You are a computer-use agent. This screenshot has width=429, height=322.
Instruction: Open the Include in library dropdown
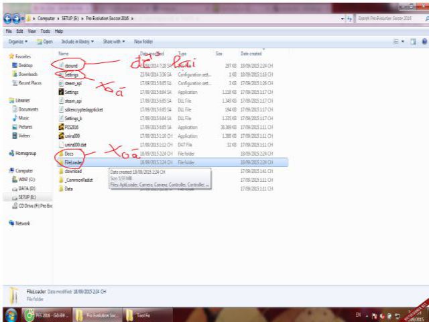[x=78, y=42]
